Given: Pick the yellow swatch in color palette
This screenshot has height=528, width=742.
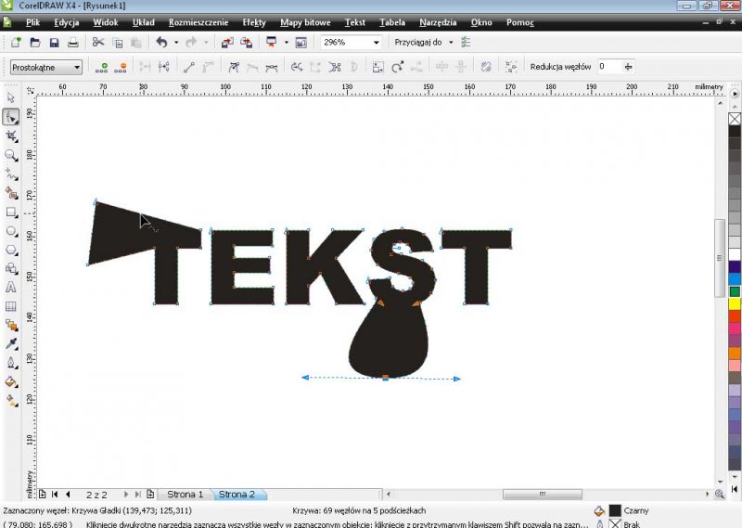Looking at the screenshot, I should click(735, 303).
